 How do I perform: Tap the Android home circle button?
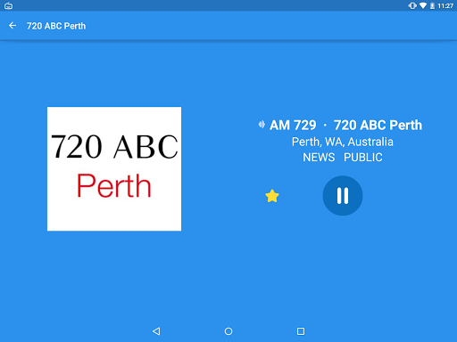point(228,331)
